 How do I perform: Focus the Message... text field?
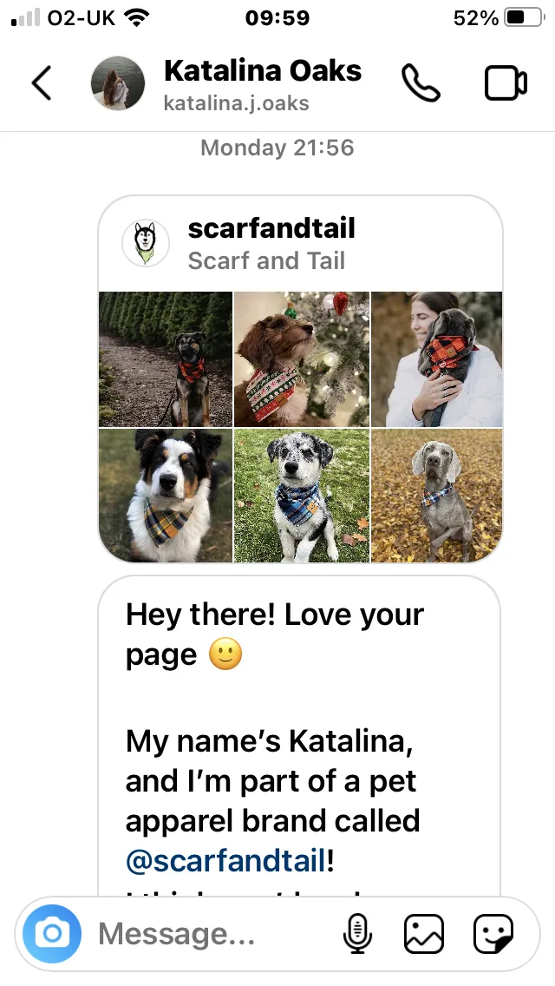click(213, 934)
